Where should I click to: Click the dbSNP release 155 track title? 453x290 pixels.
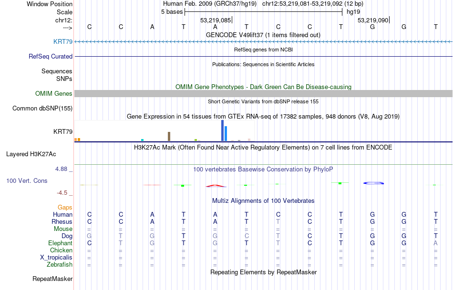click(x=263, y=101)
